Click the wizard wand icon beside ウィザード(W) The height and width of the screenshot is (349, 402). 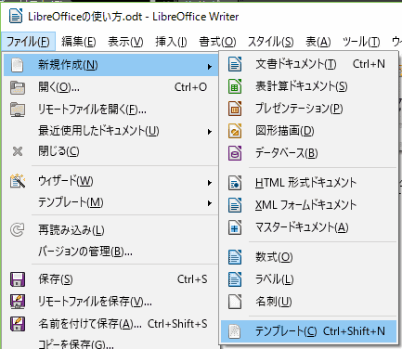[x=18, y=181]
